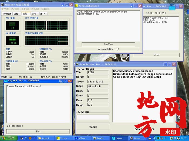The image size is (189, 141).
Task: Click the Savas field t=0, a=0, v=2
Action: coord(98,82)
